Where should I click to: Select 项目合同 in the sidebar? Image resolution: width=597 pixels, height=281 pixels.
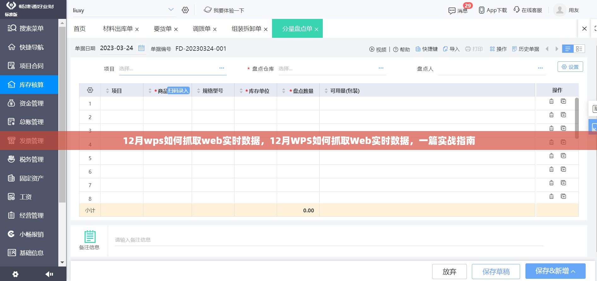(29, 66)
